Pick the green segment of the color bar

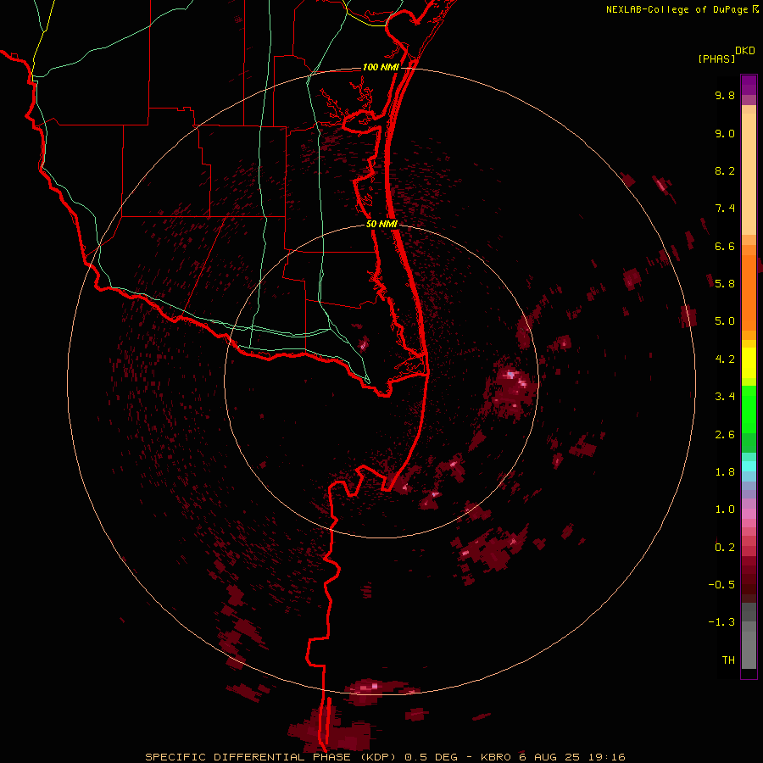point(749,409)
